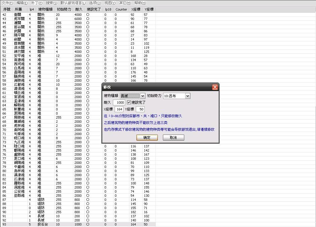Click the 建設完了 circle in row 93
This screenshot has height=227, width=316.
tap(88, 224)
